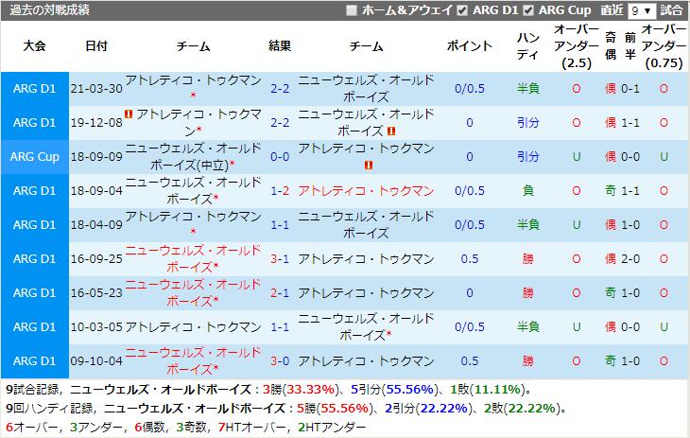Click 勝 result in 09-10-04 row

(528, 360)
